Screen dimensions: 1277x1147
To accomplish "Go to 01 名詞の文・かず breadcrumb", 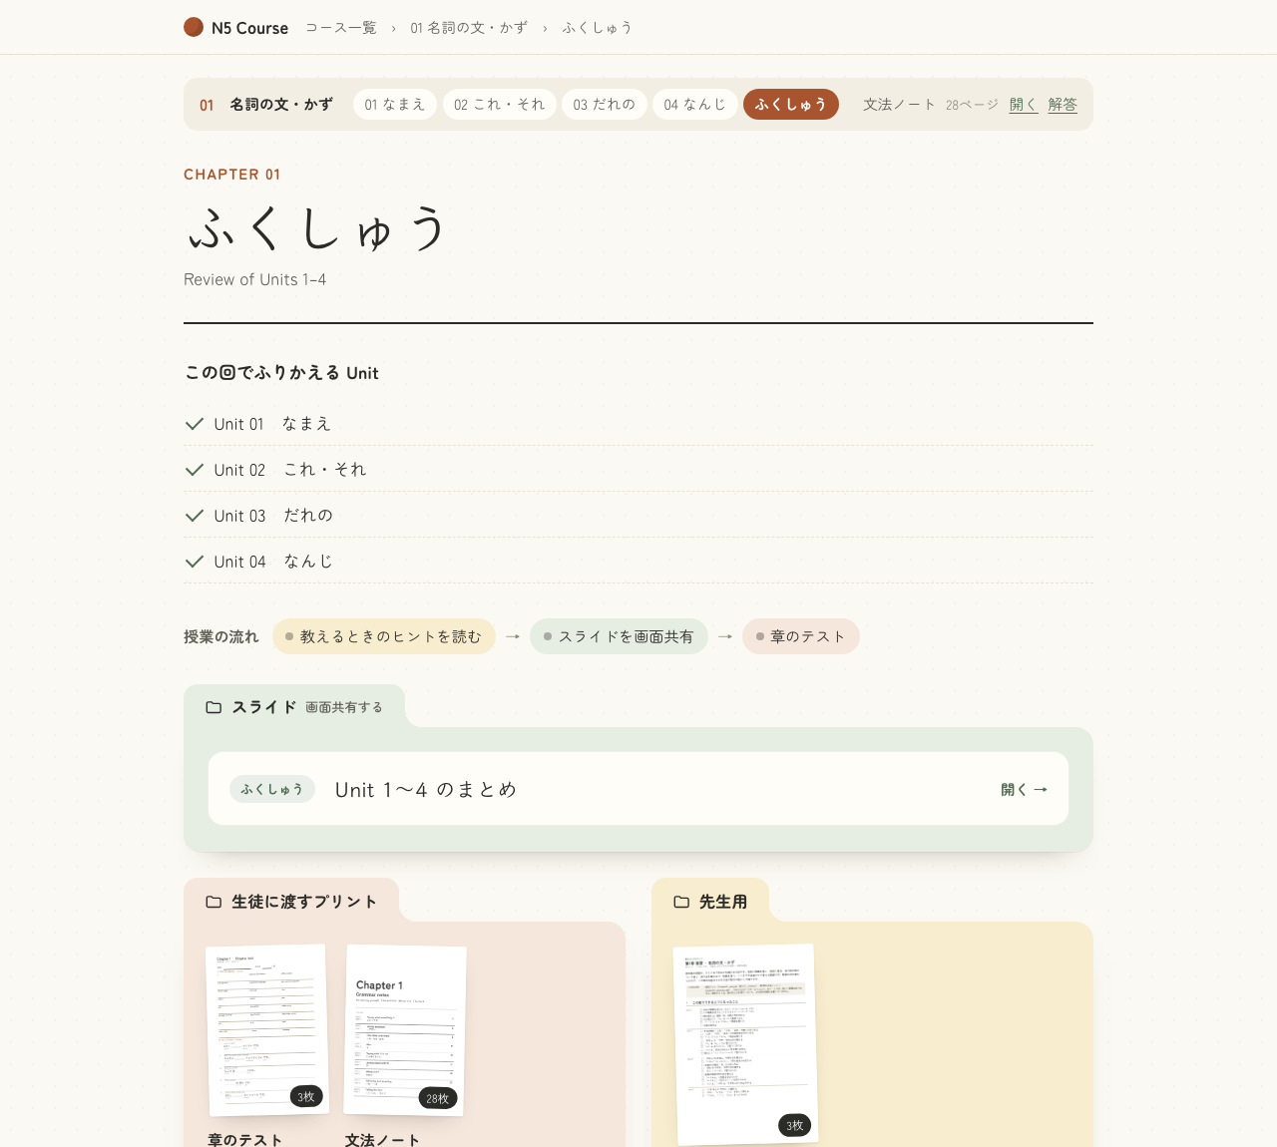I will 469,28.
